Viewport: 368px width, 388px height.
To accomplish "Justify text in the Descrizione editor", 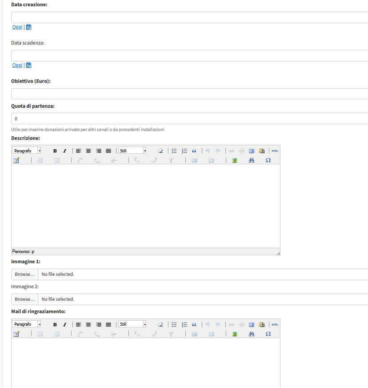I will click(108, 151).
